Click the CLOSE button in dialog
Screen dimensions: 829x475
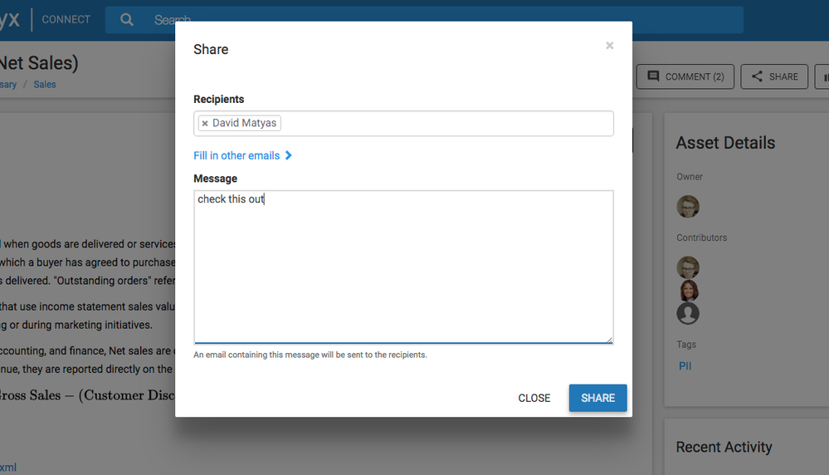pyautogui.click(x=534, y=398)
